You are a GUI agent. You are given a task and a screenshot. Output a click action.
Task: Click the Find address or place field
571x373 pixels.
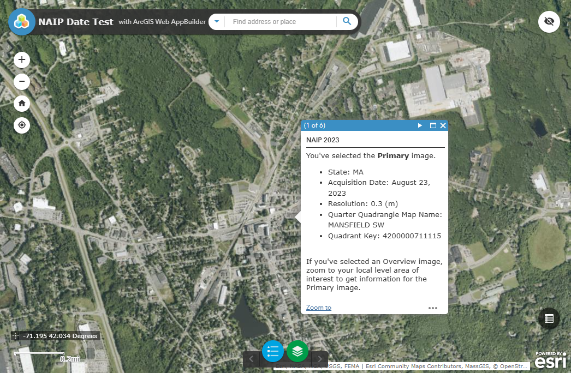(278, 21)
